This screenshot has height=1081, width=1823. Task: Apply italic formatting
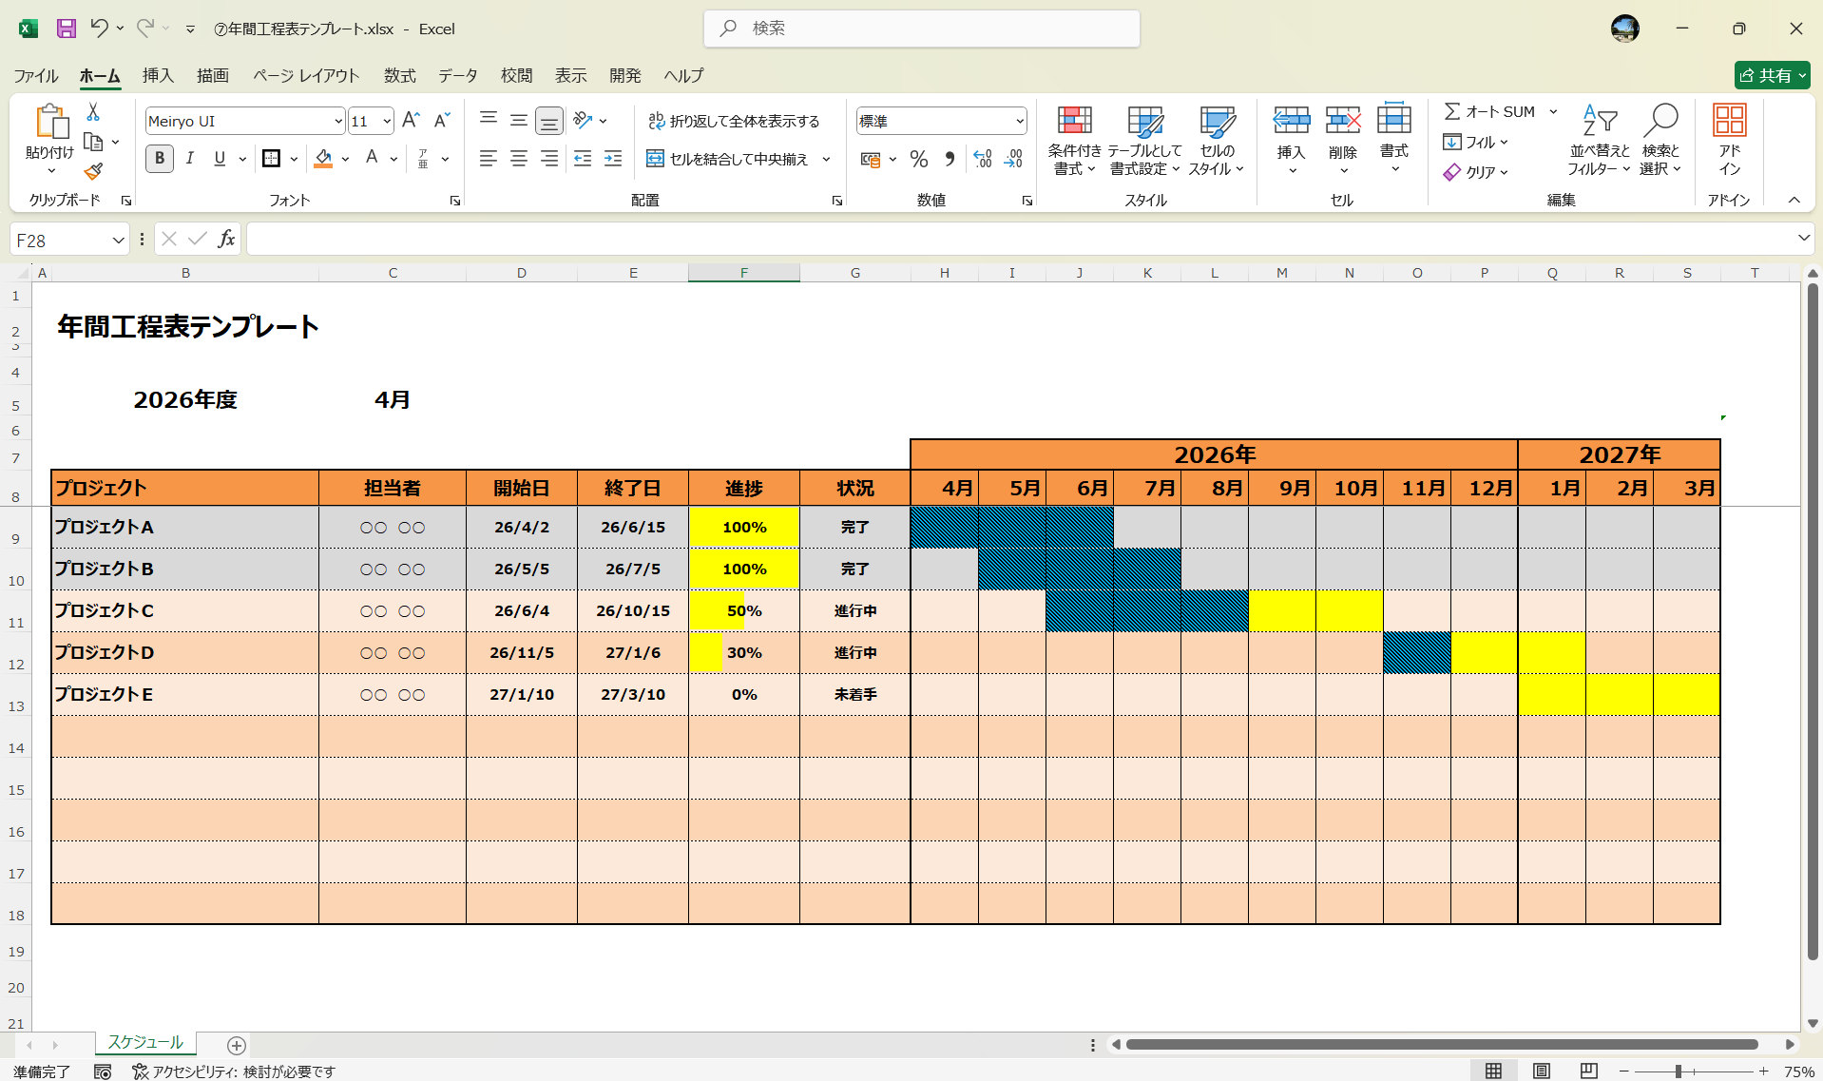tap(189, 158)
